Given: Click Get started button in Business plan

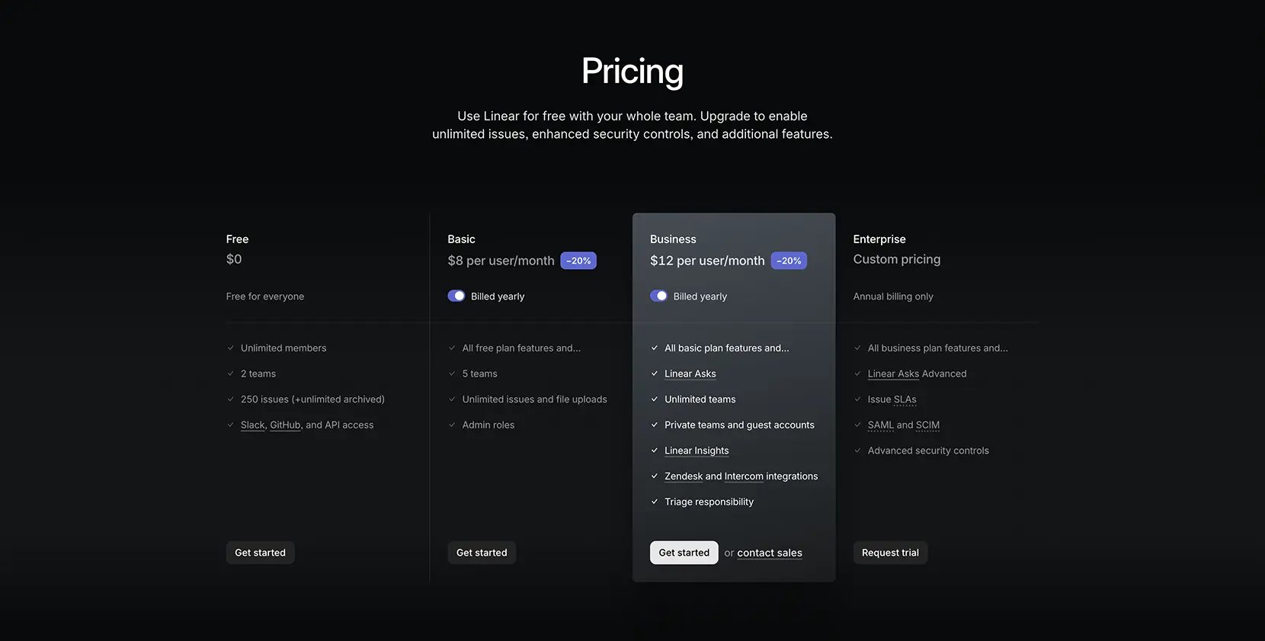Looking at the screenshot, I should [x=684, y=553].
